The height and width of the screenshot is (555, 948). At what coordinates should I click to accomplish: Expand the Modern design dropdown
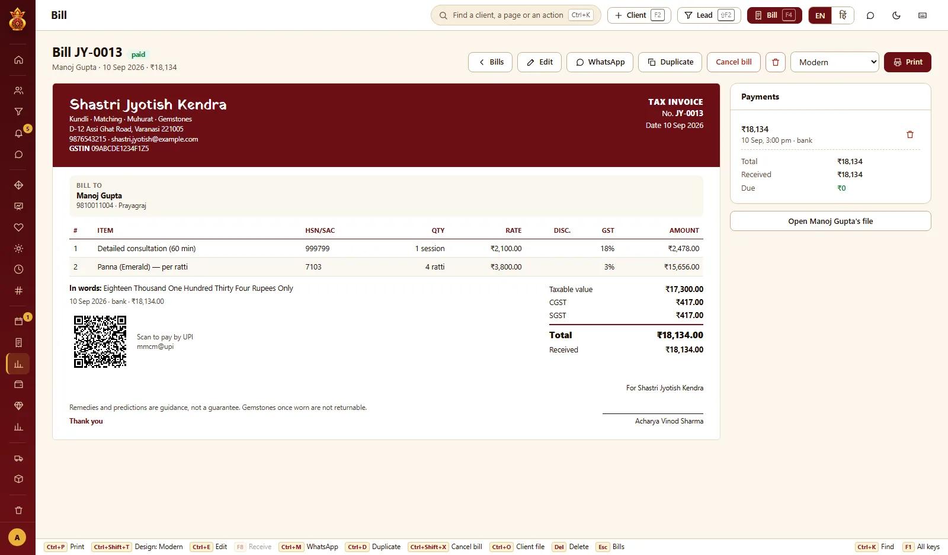click(835, 62)
